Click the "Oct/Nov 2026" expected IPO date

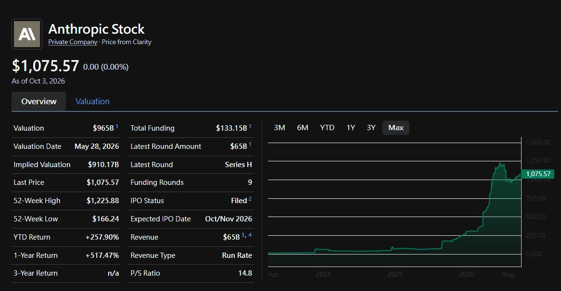pyautogui.click(x=229, y=219)
